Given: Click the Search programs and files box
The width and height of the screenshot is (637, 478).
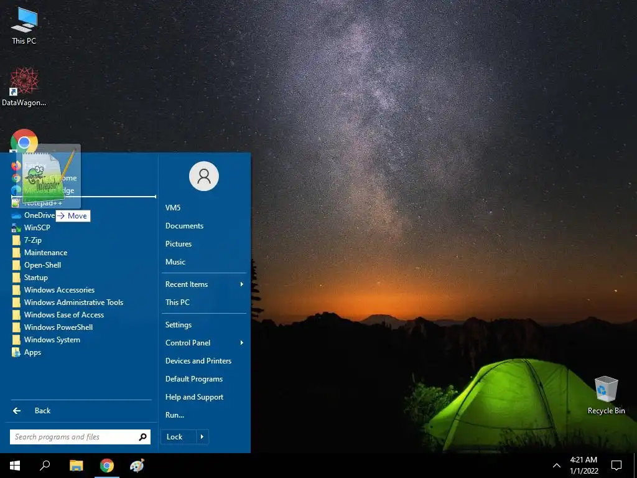Looking at the screenshot, I should coord(80,437).
